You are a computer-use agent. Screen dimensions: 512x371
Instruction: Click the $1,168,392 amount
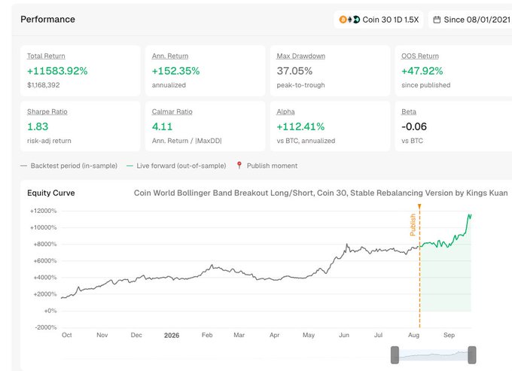[x=44, y=85]
